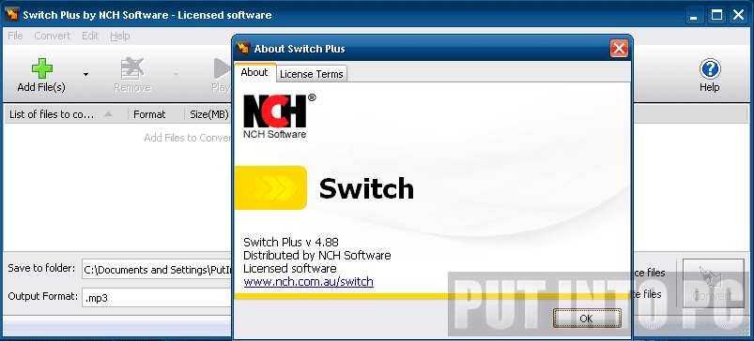Click the Save to folder path field
Image resolution: width=754 pixels, height=341 pixels.
pos(157,270)
